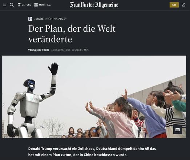Click the yellow Abo subscription button
Image resolution: width=190 pixels, height=160 pixels.
(174, 5)
